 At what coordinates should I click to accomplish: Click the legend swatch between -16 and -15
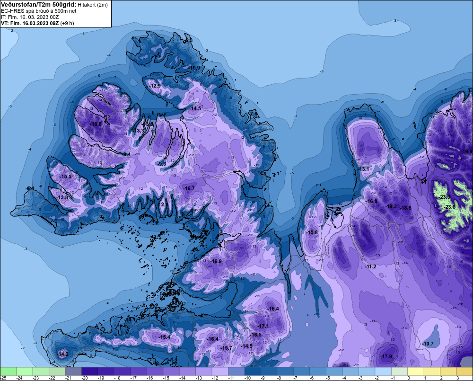coord(155,371)
